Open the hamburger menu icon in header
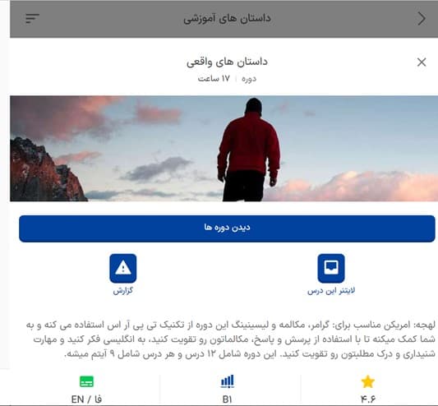 32,18
